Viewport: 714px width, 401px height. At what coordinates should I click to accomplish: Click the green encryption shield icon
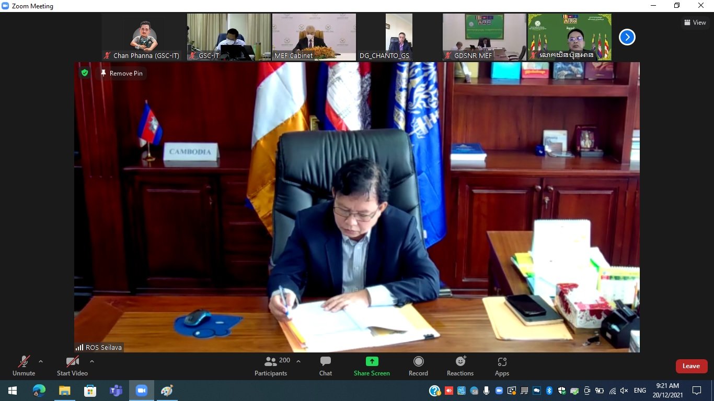(x=85, y=73)
